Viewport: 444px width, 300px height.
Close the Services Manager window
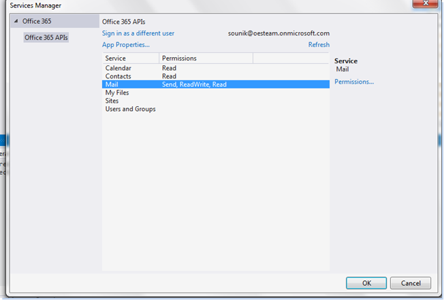426,3
